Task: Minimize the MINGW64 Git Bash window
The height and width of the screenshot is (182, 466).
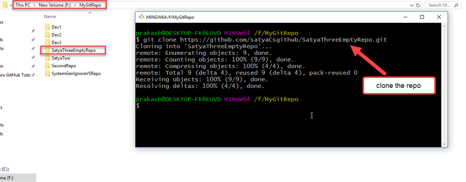Action: pyautogui.click(x=405, y=17)
